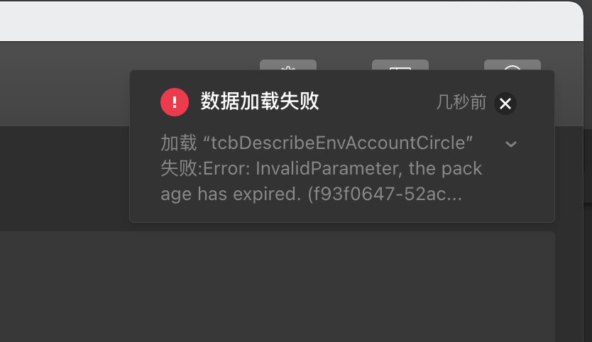
Task: Select the 数据加载失败 notification title
Action: click(x=260, y=101)
